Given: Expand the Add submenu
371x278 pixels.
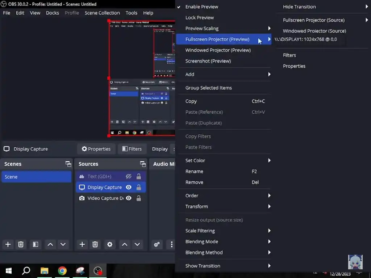Looking at the screenshot, I should pyautogui.click(x=224, y=74).
